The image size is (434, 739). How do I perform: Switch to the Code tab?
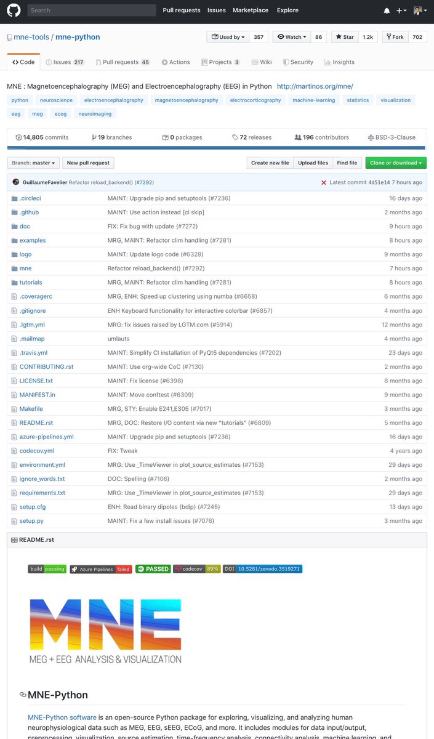click(23, 62)
